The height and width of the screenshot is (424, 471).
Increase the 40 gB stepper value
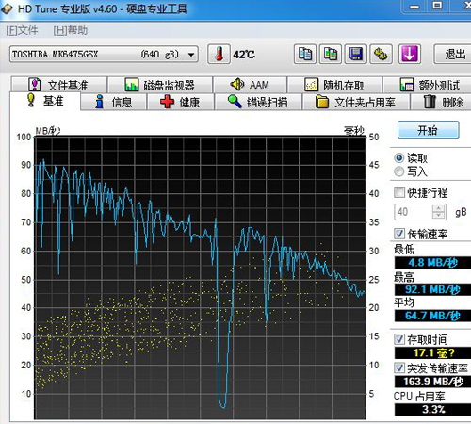[439, 208]
